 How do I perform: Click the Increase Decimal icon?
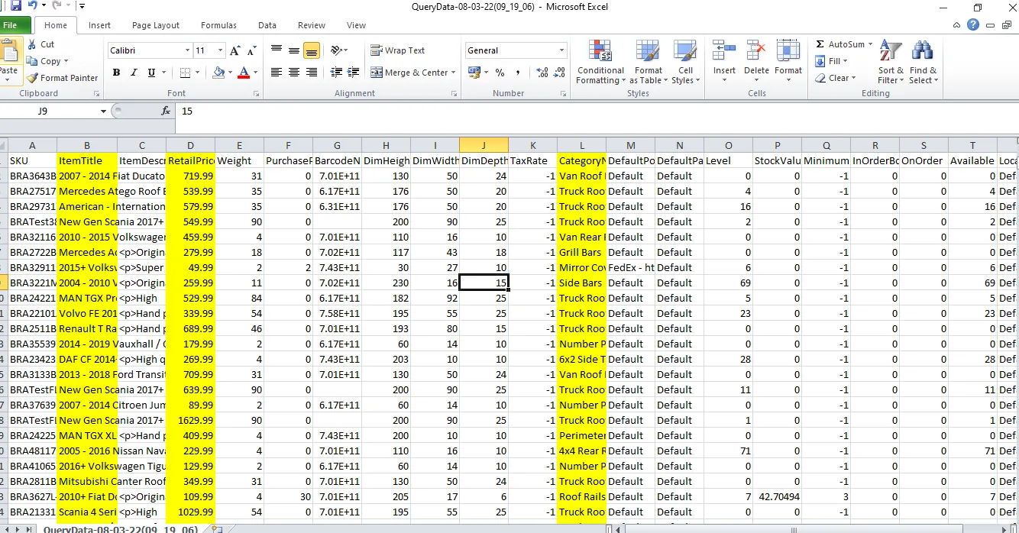point(542,73)
